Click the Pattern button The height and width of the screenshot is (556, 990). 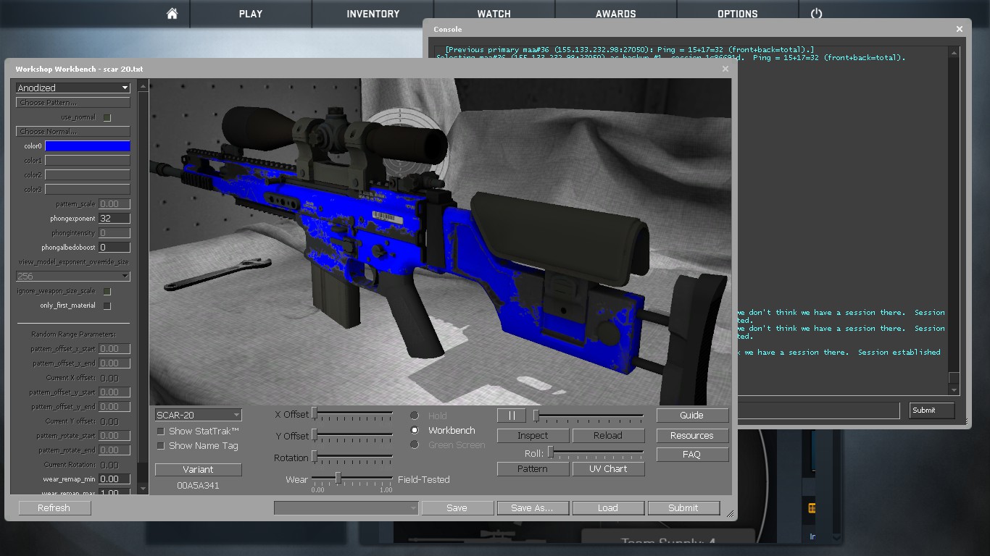(533, 468)
